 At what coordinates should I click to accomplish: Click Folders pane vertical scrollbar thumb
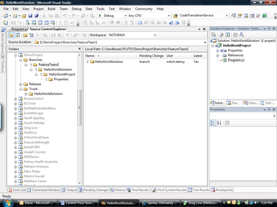coord(79,107)
